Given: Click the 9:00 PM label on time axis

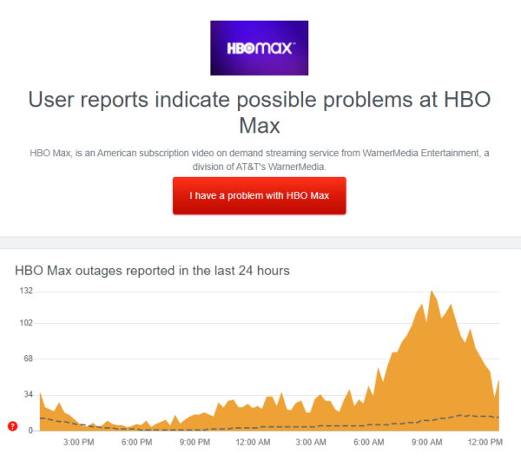Looking at the screenshot, I should click(x=195, y=442).
